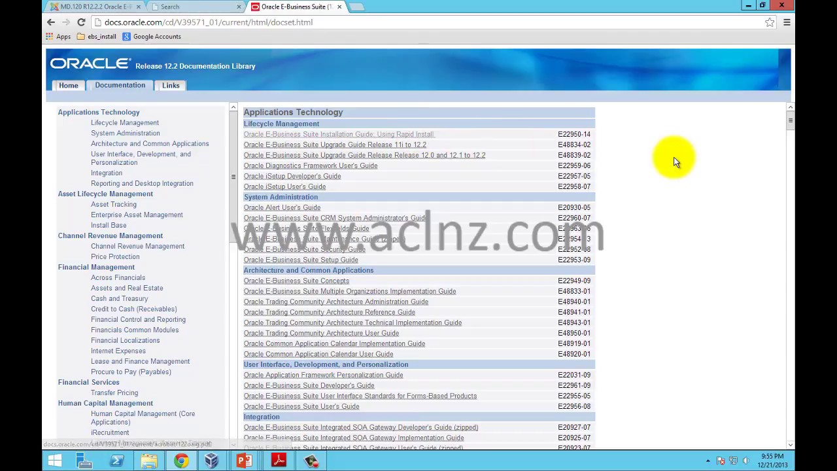Open the ebs_install bookmarks folder

96,37
